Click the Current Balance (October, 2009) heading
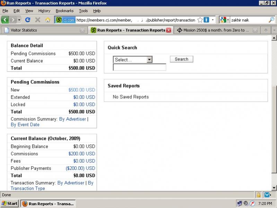The height and width of the screenshot is (208, 277). [45, 138]
